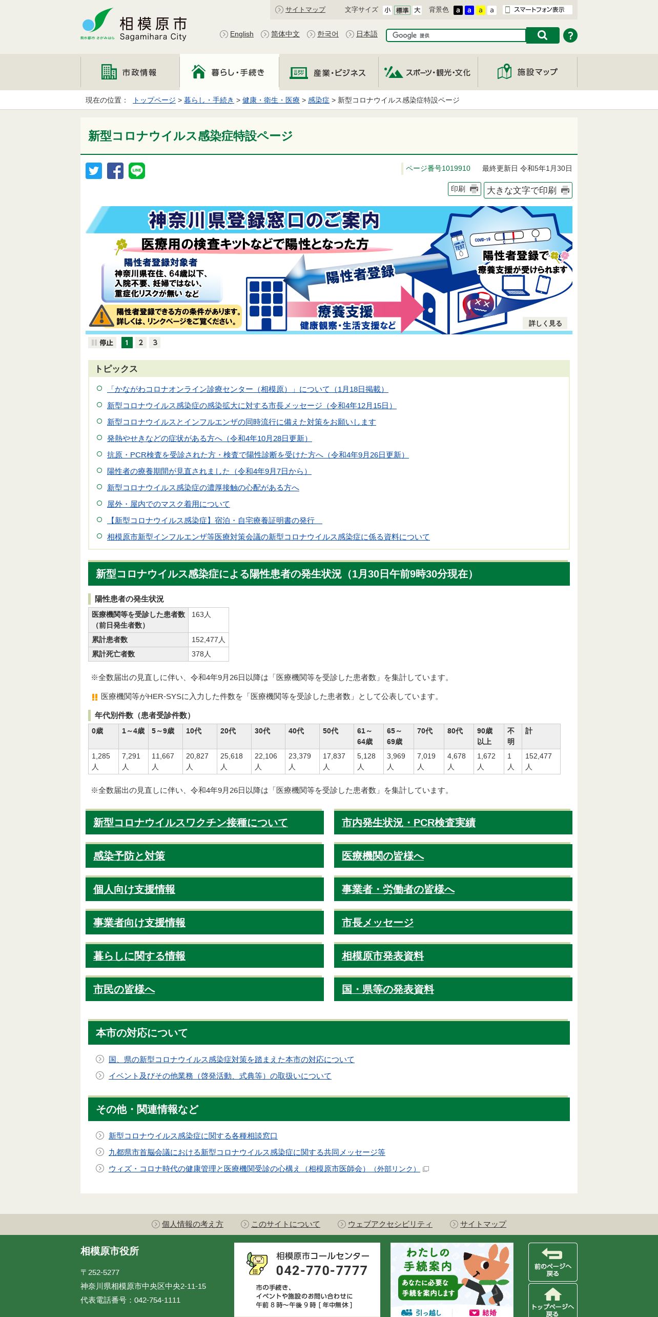Screen dimensions: 658x1317
Task: Open 市内発生状況・PCR検査実績 button
Action: point(453,822)
